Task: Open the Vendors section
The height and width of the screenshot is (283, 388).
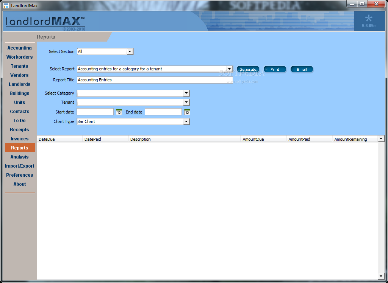Action: 20,75
